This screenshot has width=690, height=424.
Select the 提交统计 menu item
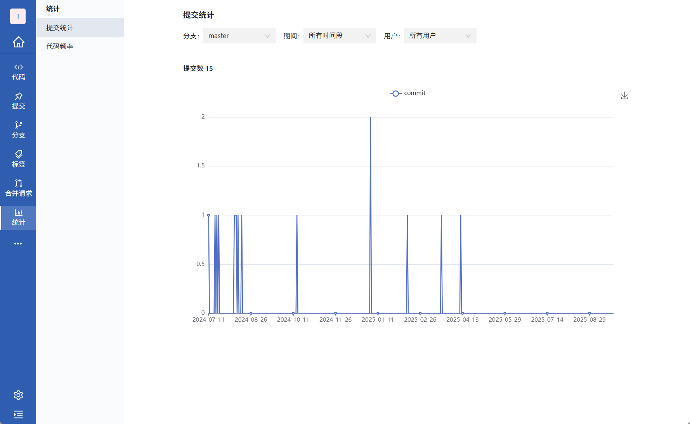(x=80, y=28)
